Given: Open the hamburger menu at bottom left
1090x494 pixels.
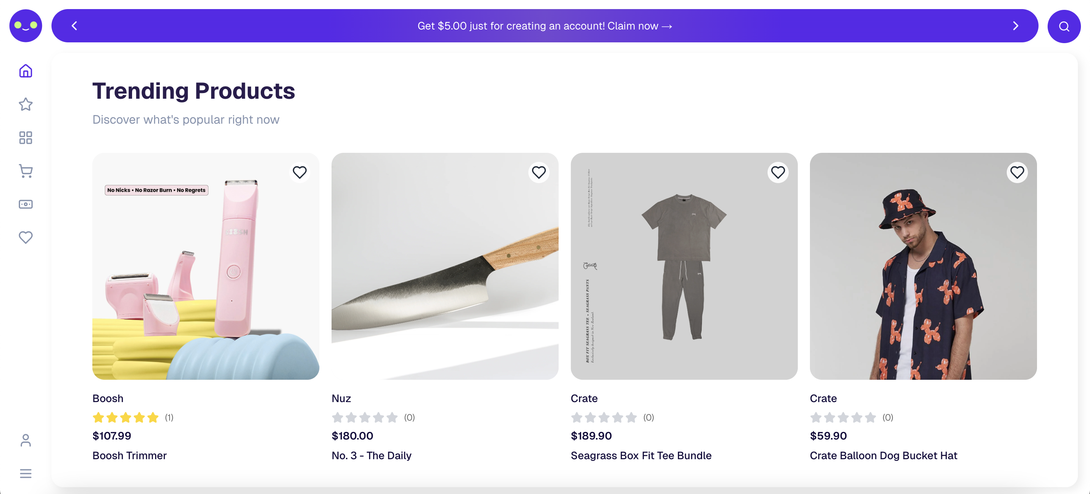Looking at the screenshot, I should tap(25, 473).
